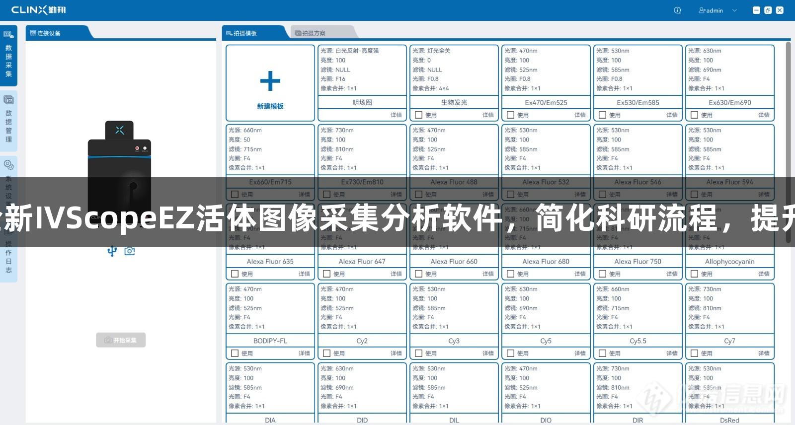This screenshot has height=425, width=795.
Task: Check 使用 for Alexa Fluor 635
Action: [x=235, y=274]
